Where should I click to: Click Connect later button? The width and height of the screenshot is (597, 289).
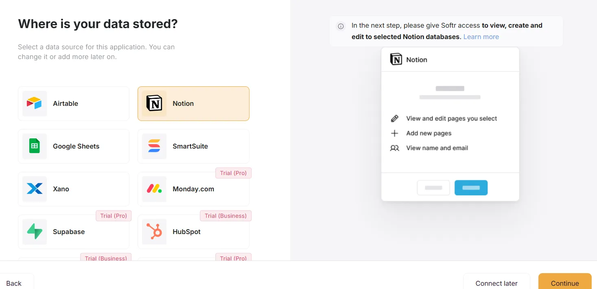(x=496, y=283)
